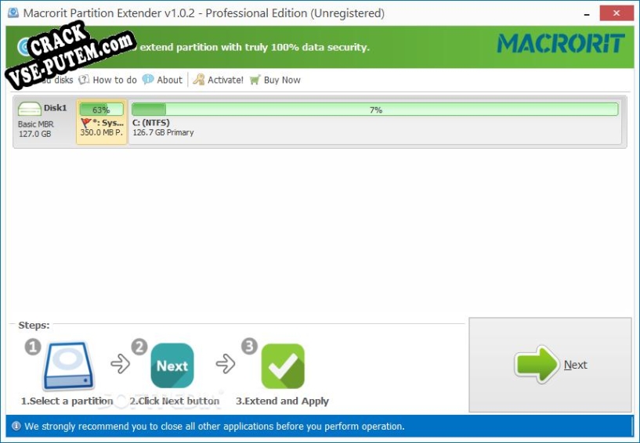This screenshot has height=443, width=640.
Task: Click the info icon in status bar
Action: click(16, 427)
